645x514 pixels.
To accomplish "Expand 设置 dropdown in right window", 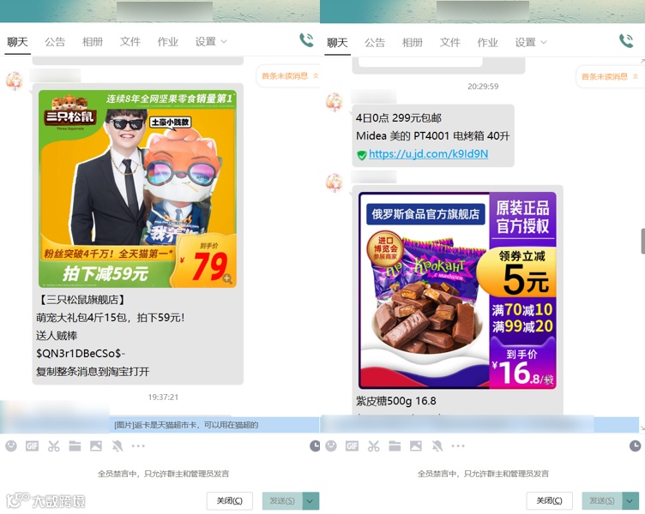I will click(531, 42).
